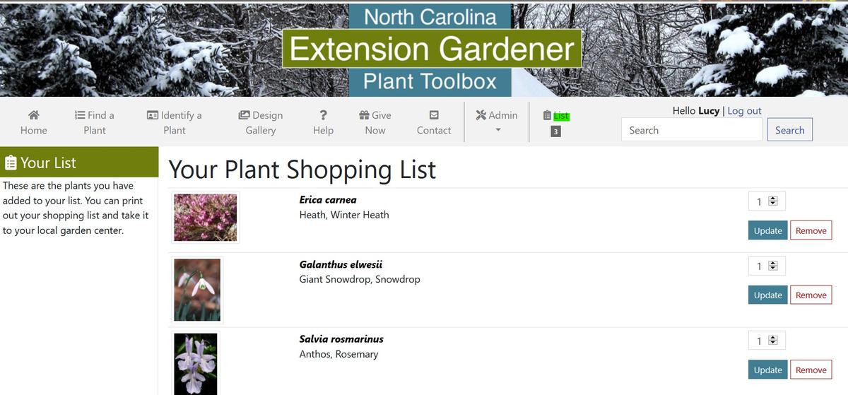The width and height of the screenshot is (848, 395).
Task: Remove Galanthus elwesii from the list
Action: [x=811, y=295]
